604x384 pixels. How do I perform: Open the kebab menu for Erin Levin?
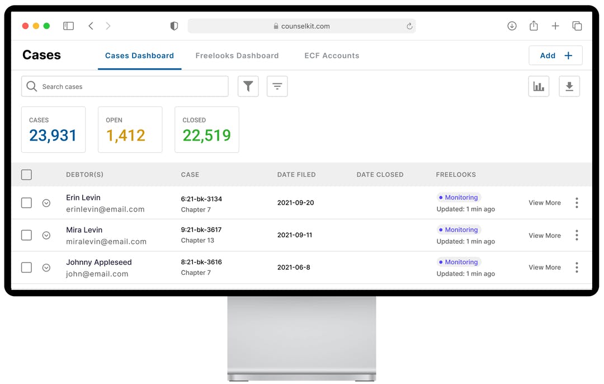click(x=577, y=203)
